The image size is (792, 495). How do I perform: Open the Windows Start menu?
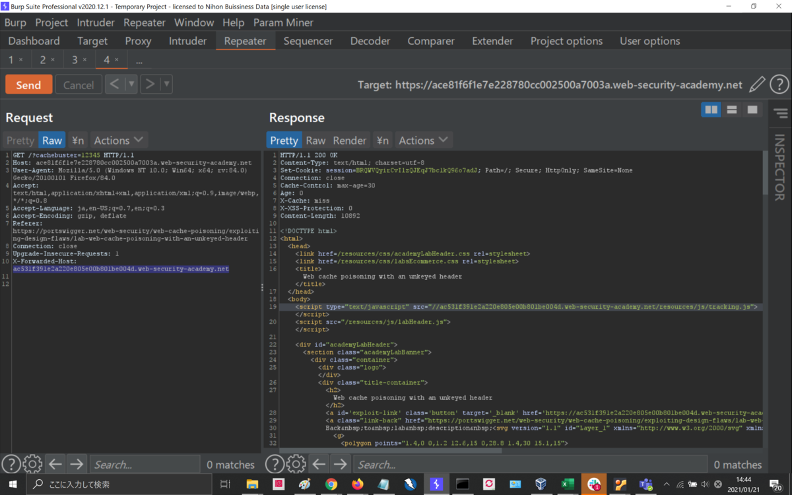pyautogui.click(x=13, y=484)
